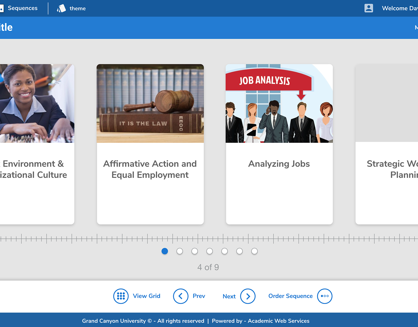418x327 pixels.
Task: Click the 4 of 9 page indicator
Action: (x=208, y=267)
